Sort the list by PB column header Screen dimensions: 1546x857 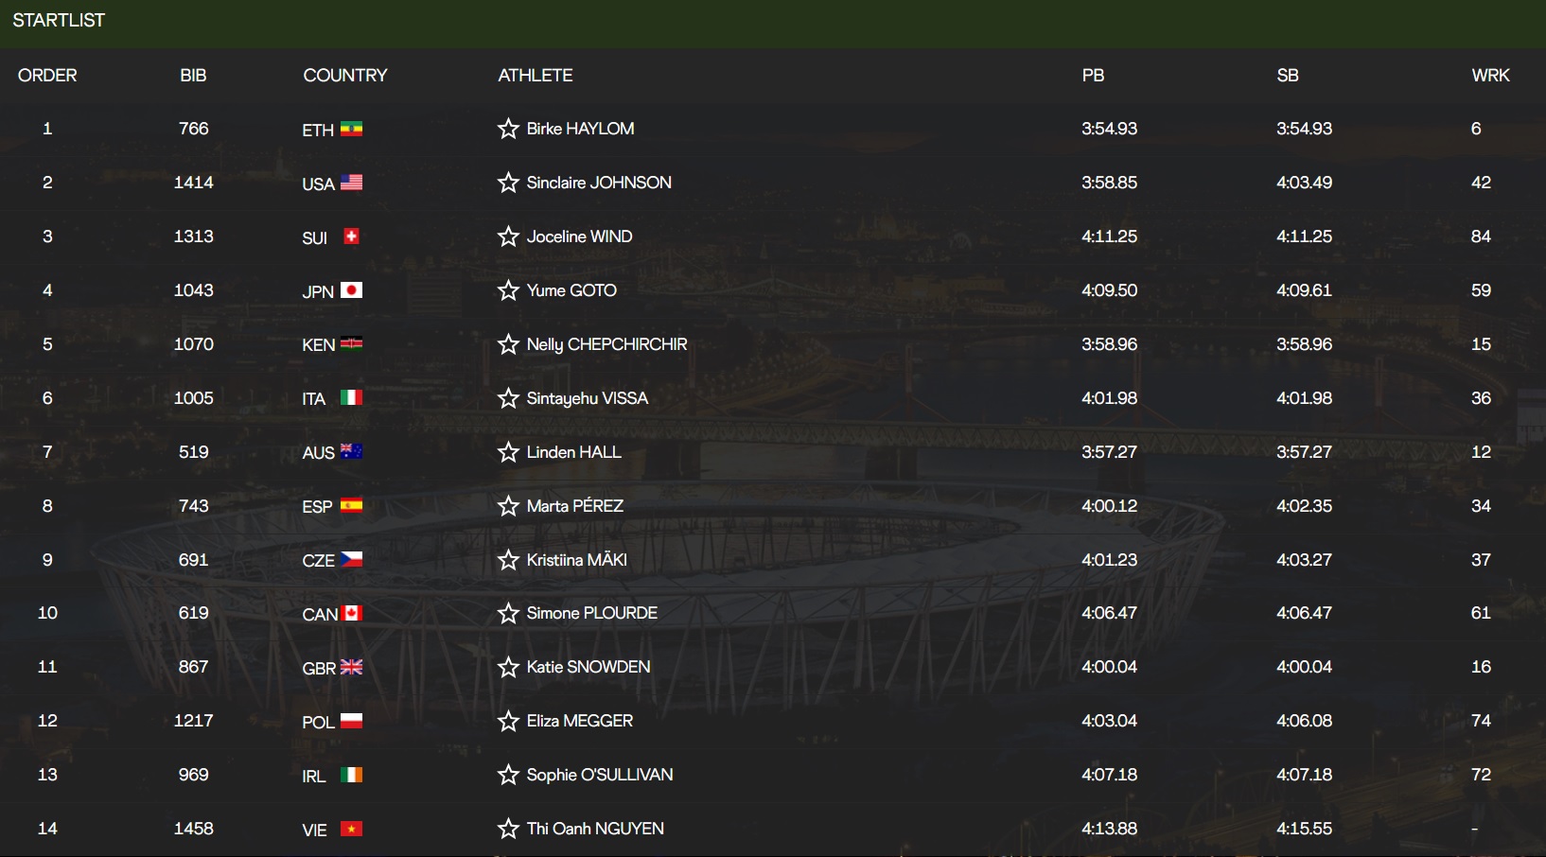[1093, 76]
